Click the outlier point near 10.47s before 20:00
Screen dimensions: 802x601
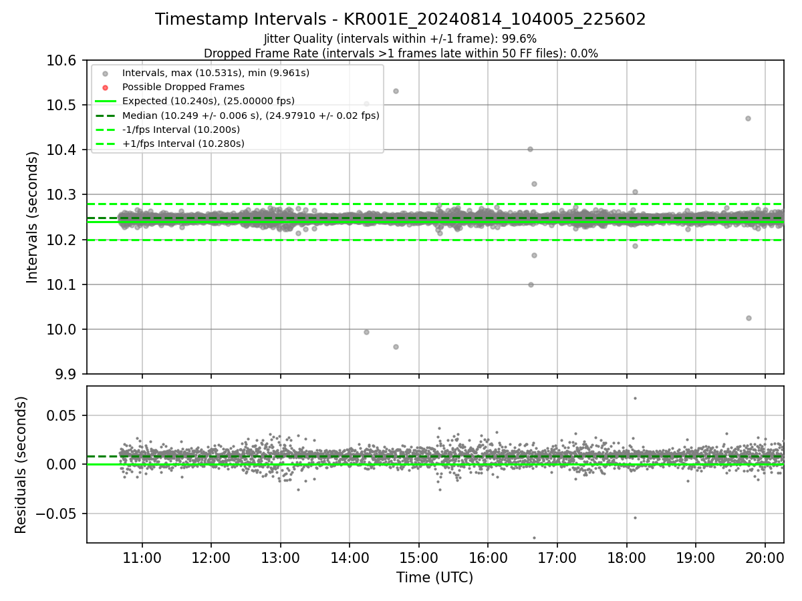click(748, 118)
